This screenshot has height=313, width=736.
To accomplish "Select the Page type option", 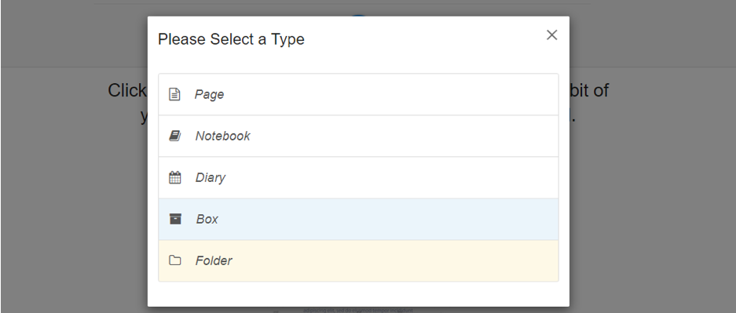I will 359,94.
